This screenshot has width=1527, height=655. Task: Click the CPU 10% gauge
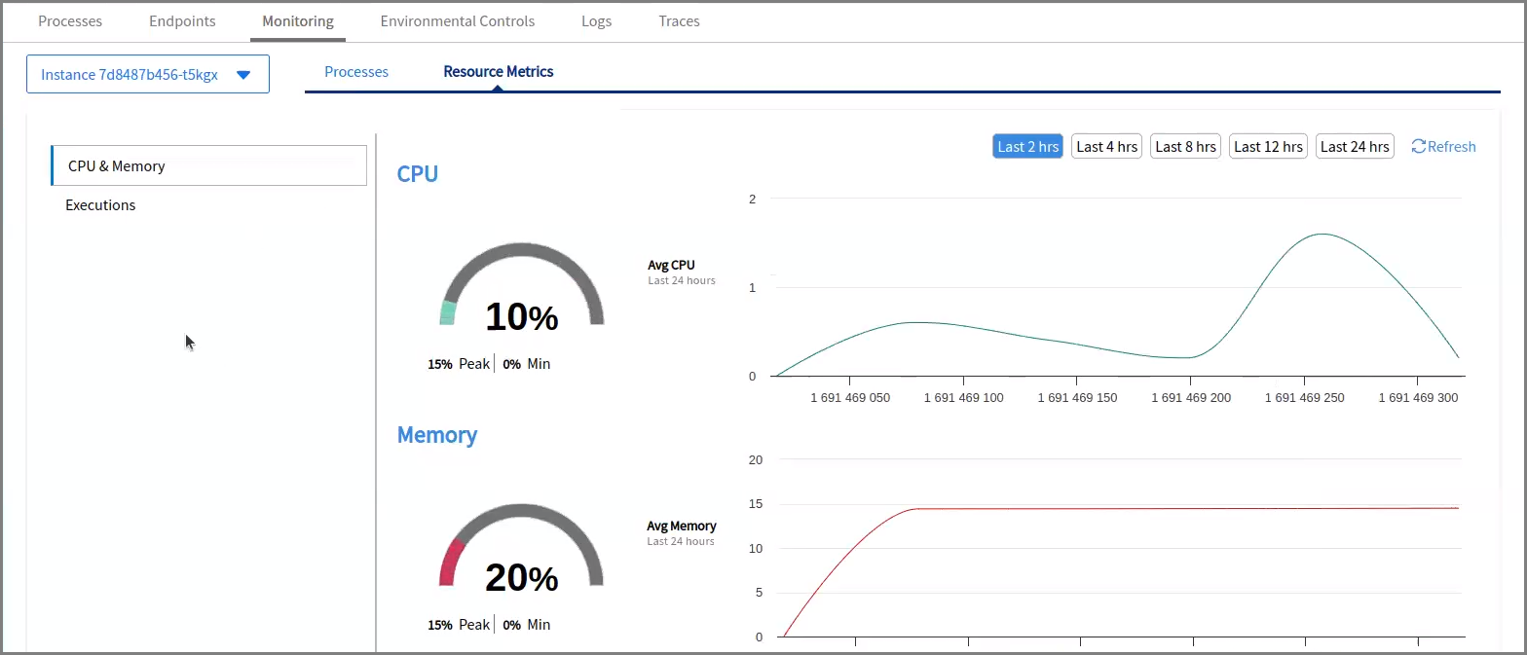(x=522, y=292)
